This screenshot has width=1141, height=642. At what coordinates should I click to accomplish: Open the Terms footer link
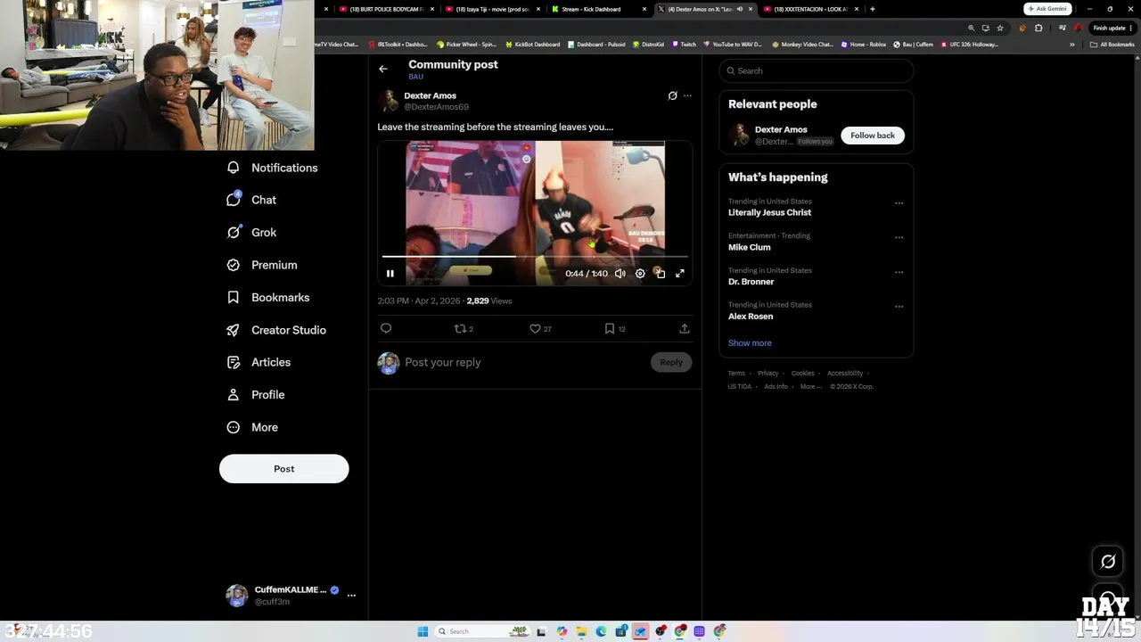click(x=736, y=374)
